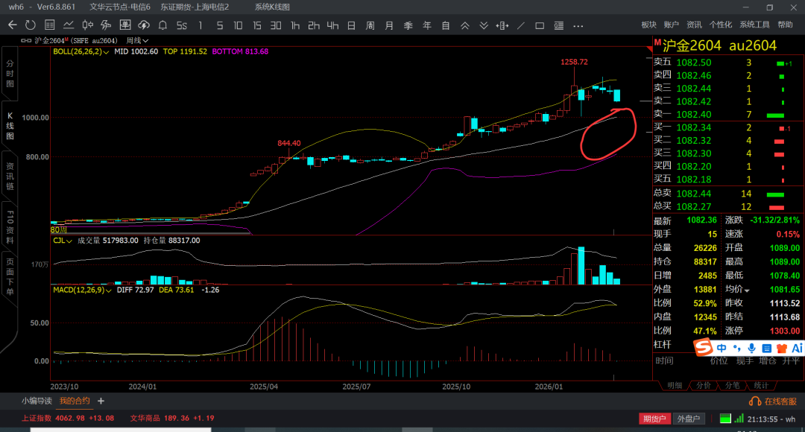Select the 1h period button
The width and height of the screenshot is (805, 432).
(x=295, y=25)
